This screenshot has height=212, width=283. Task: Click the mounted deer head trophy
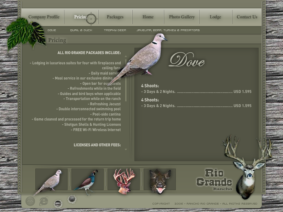click(248, 169)
